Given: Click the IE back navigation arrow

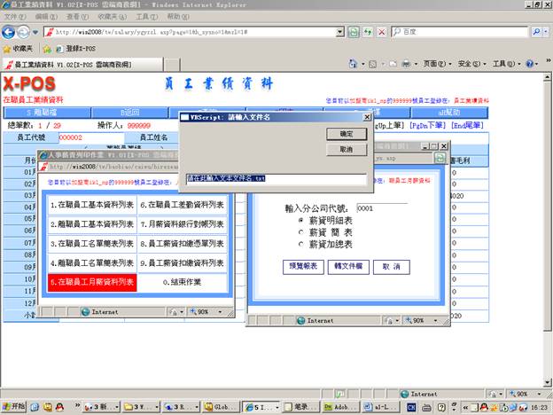Looking at the screenshot, I should (12, 32).
